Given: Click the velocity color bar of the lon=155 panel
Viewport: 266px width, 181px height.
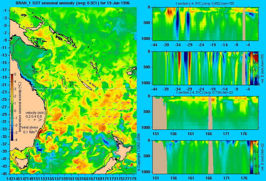Looking at the screenshot, I should click(252, 68).
